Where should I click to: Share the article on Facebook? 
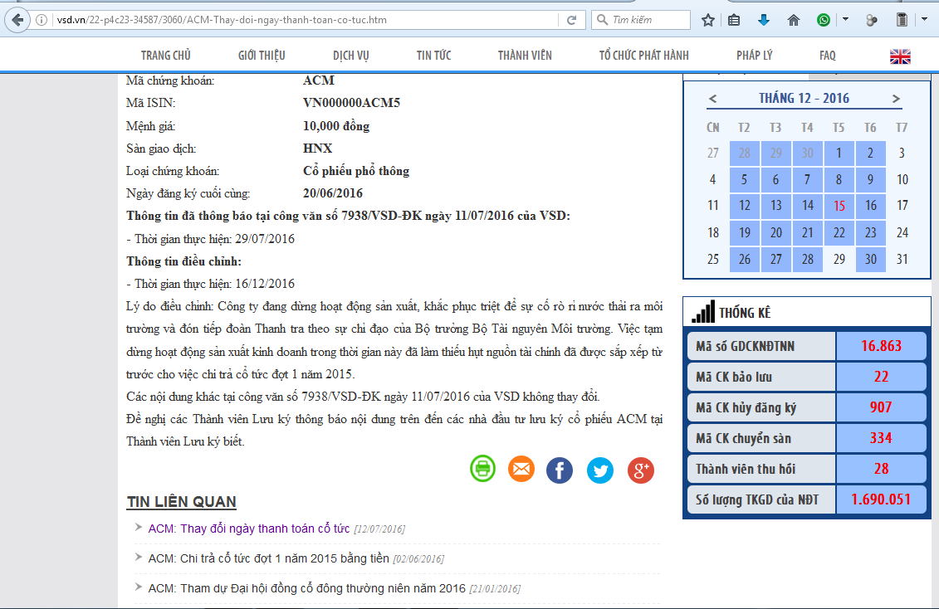(x=560, y=470)
